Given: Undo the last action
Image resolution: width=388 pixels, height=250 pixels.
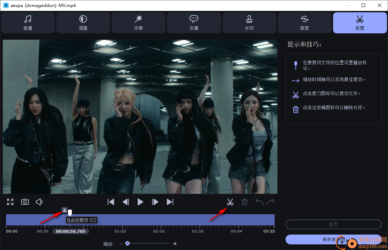Looking at the screenshot, I should (x=259, y=202).
